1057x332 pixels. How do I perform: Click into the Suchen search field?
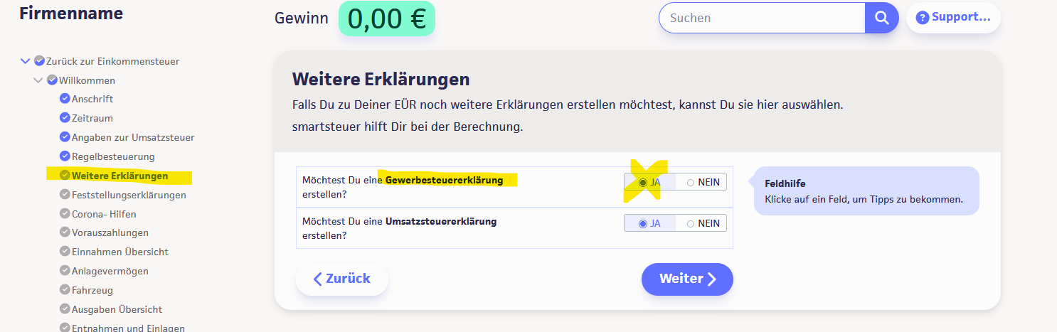click(x=761, y=18)
